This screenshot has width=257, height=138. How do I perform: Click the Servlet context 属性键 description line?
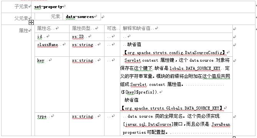point(177,60)
